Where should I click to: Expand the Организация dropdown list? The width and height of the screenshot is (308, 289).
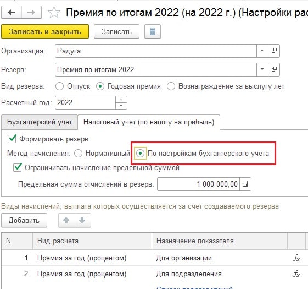pyautogui.click(x=262, y=51)
